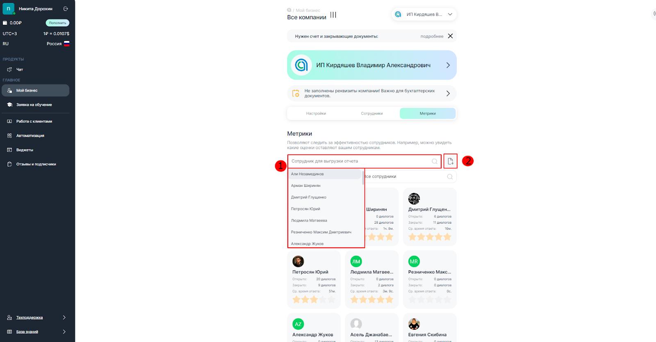Click the Автоматизация sidebar icon
656x342 pixels.
click(x=9, y=136)
